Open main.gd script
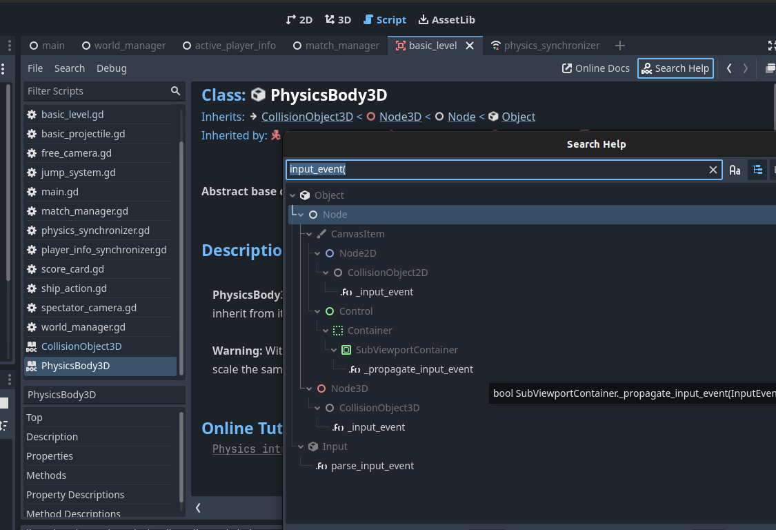The image size is (776, 530). 101,192
